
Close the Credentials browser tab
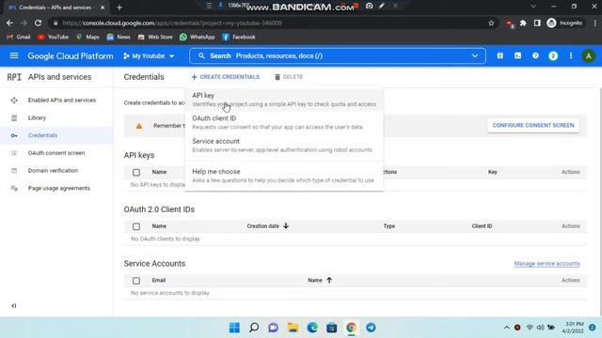(x=103, y=8)
